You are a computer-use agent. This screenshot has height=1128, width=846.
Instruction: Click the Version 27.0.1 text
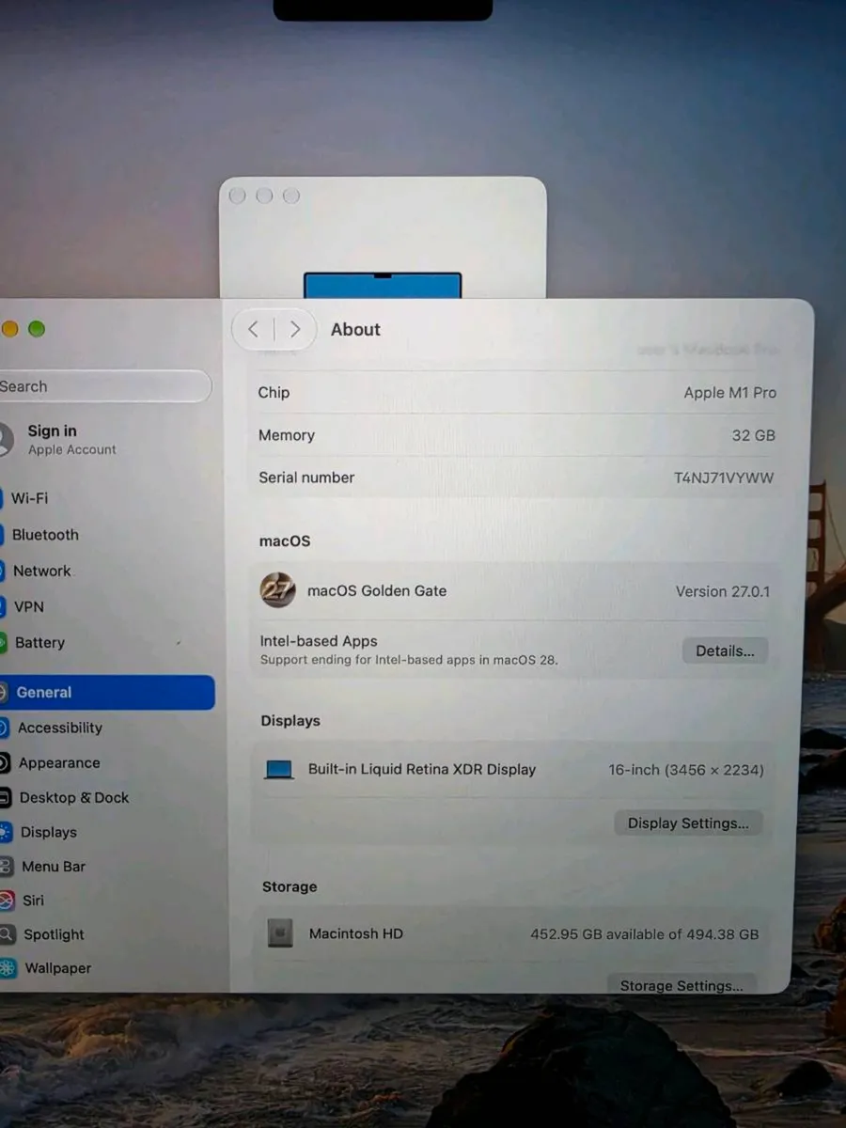(x=723, y=591)
